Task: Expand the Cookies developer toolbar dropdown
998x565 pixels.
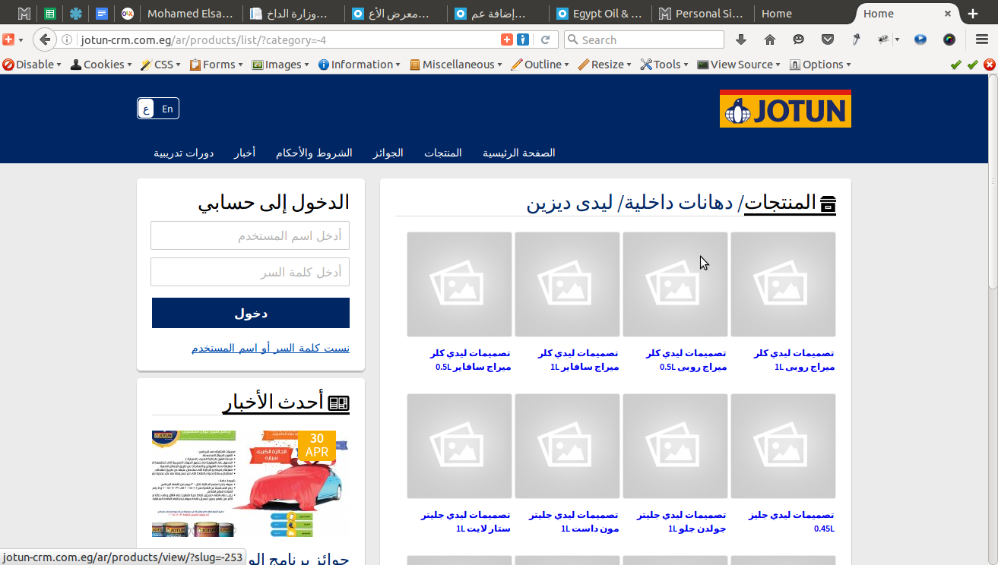Action: coord(101,65)
